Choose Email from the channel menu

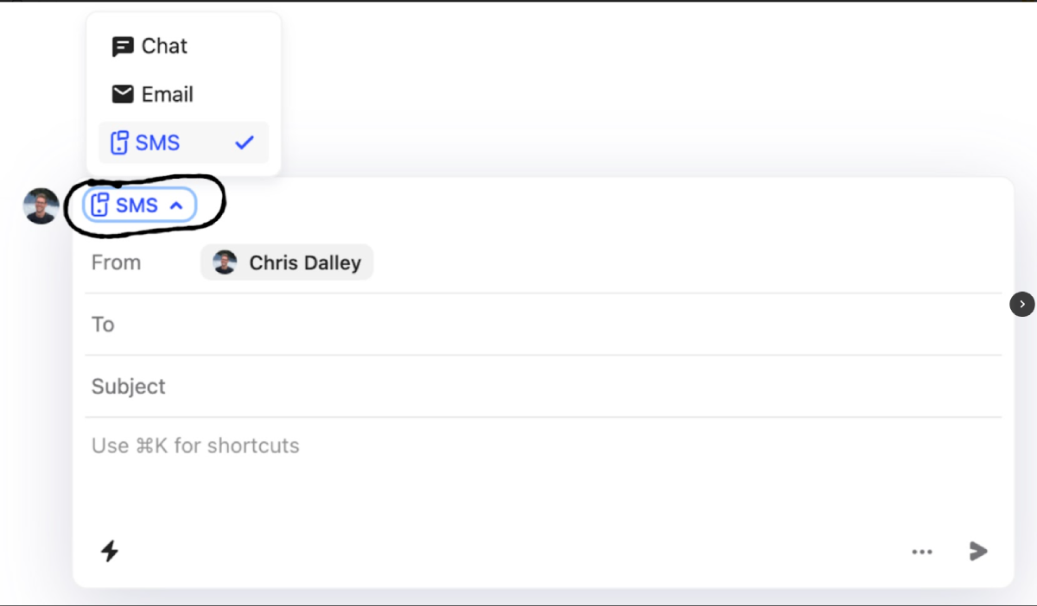167,94
